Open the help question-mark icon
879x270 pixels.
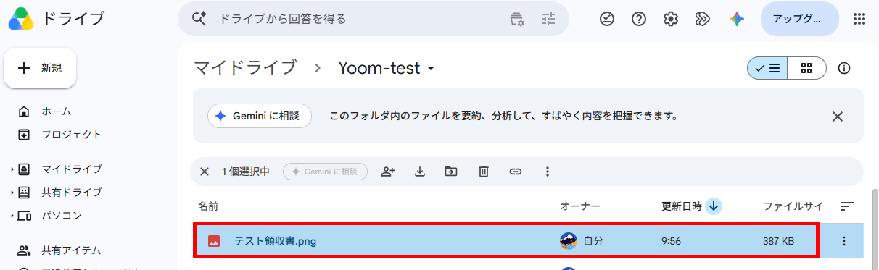tap(639, 20)
